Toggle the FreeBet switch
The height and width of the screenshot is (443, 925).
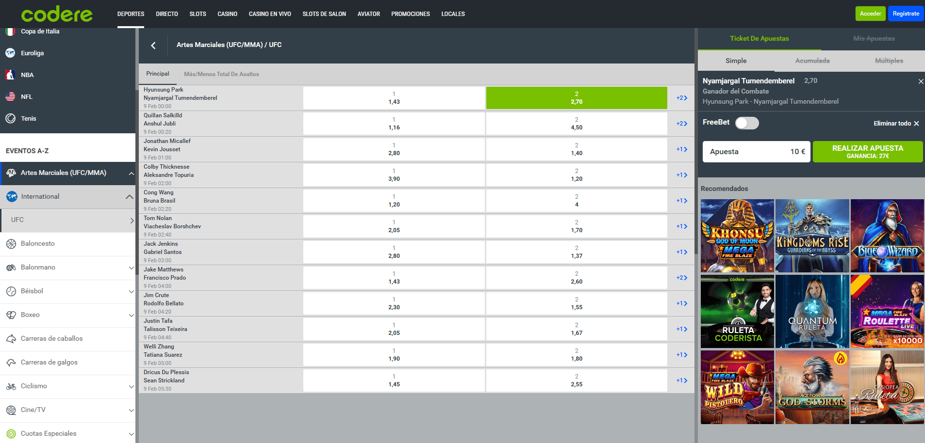pos(747,123)
